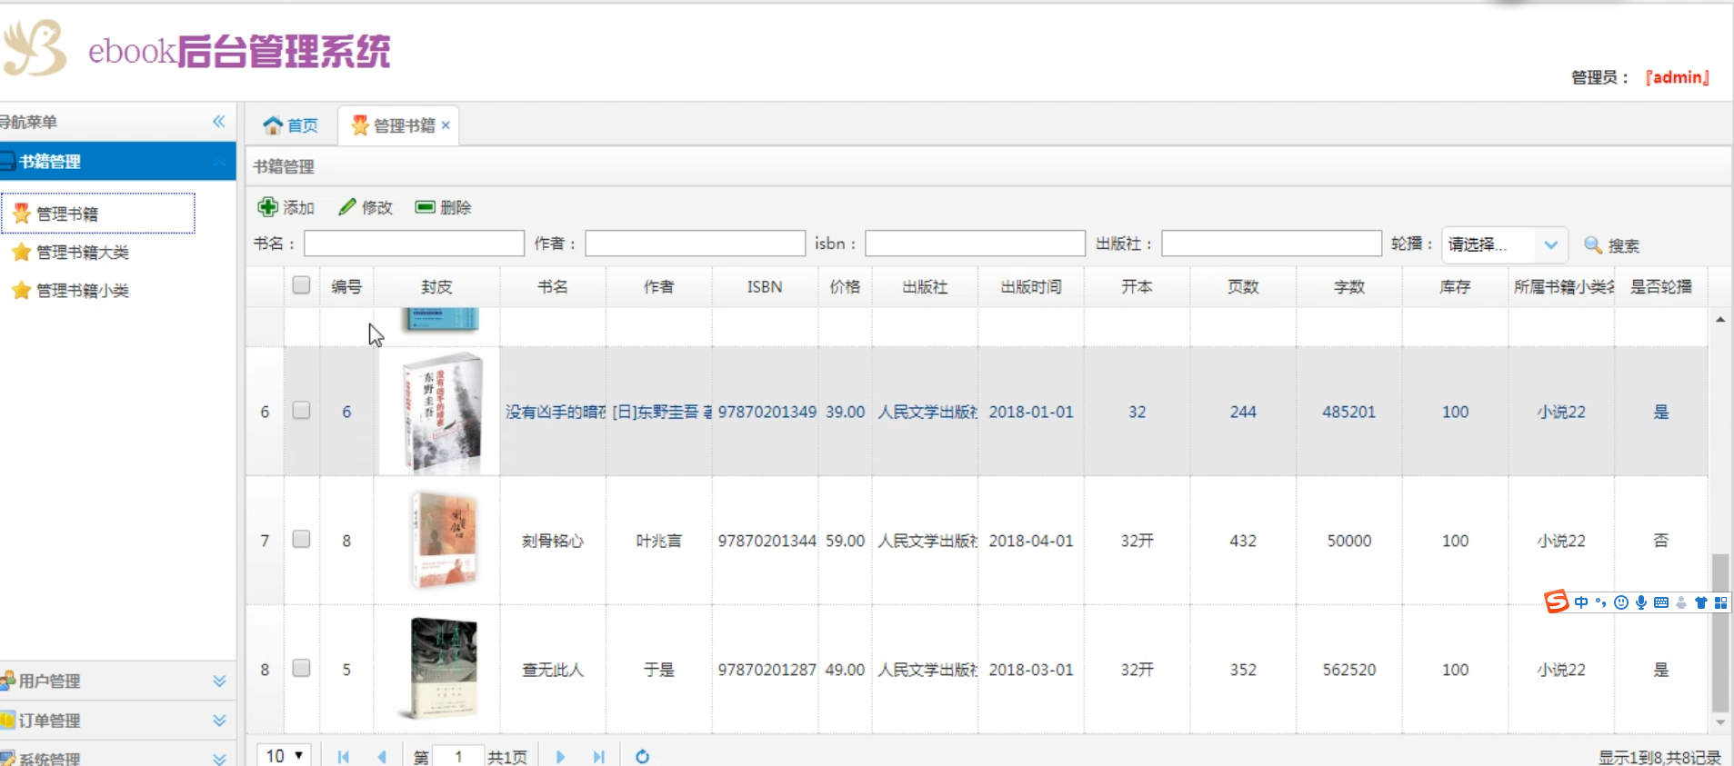This screenshot has height=766, width=1734.
Task: Toggle the select-all header checkbox
Action: click(301, 285)
